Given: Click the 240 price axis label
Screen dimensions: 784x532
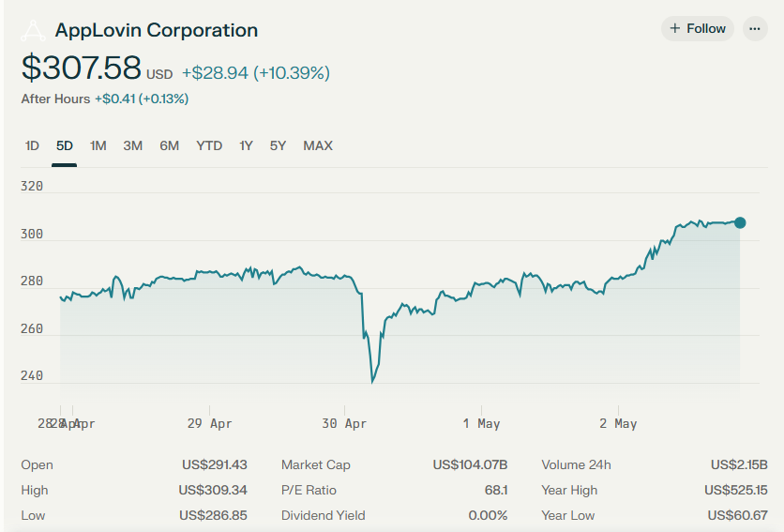Looking at the screenshot, I should coord(32,376).
